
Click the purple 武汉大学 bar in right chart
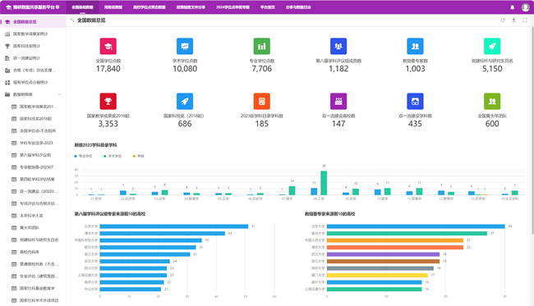(x=383, y=254)
